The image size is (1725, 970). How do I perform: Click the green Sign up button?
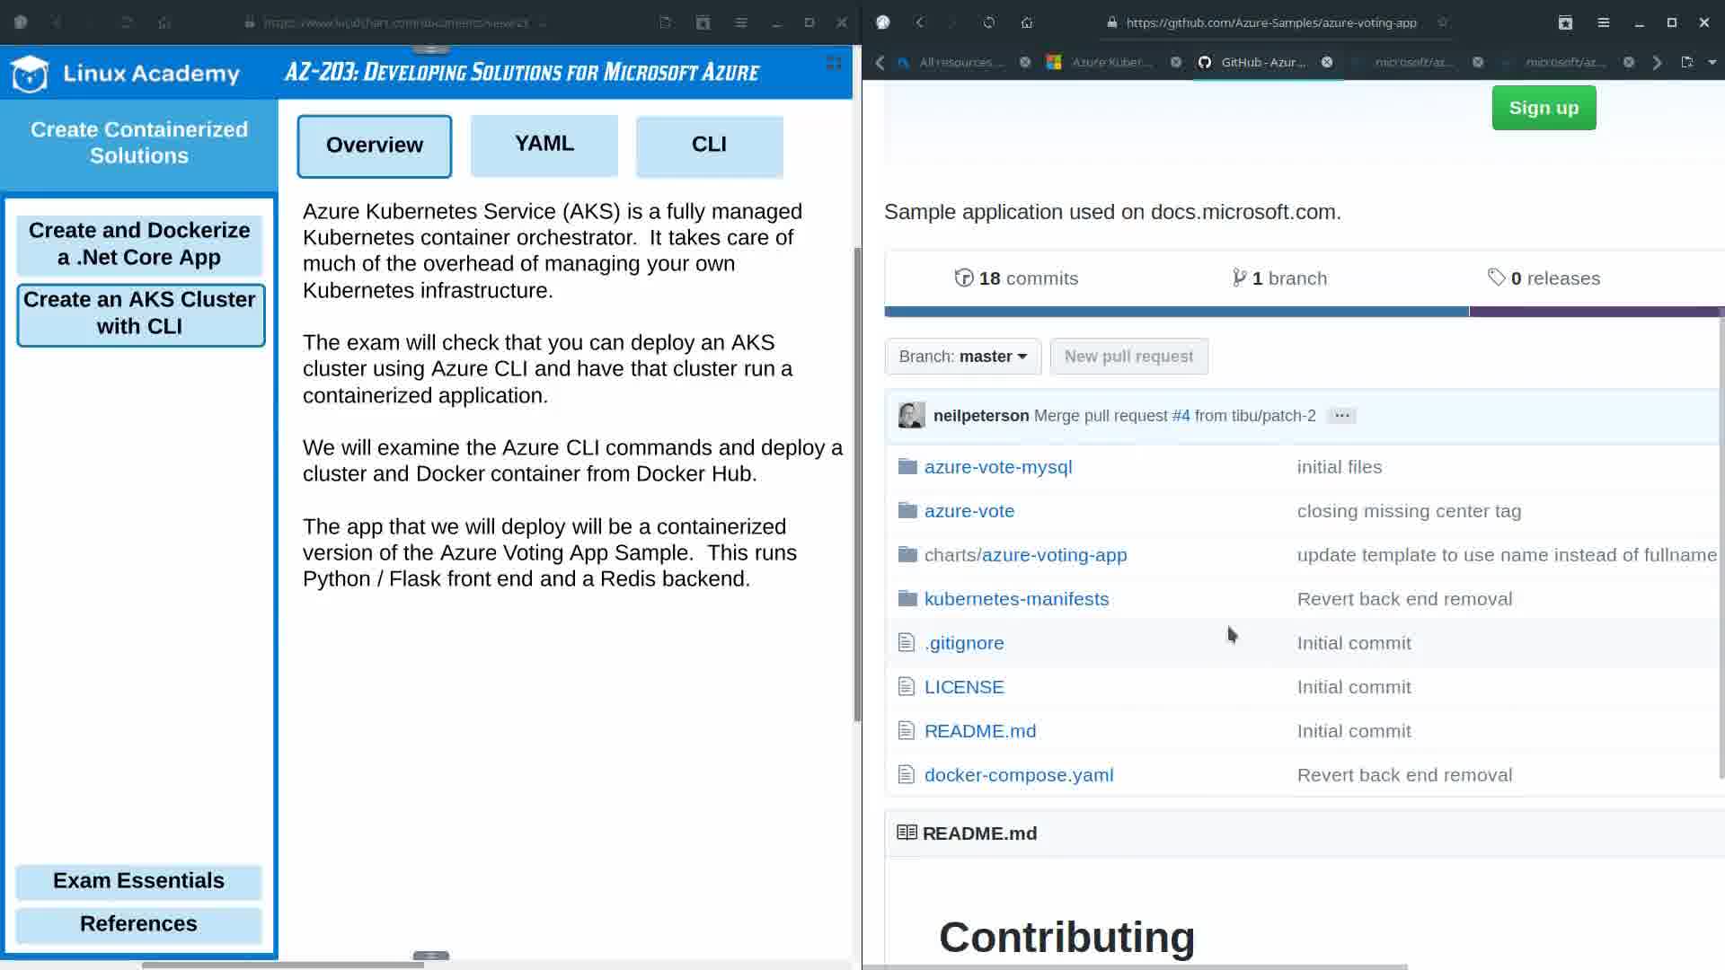pyautogui.click(x=1543, y=108)
